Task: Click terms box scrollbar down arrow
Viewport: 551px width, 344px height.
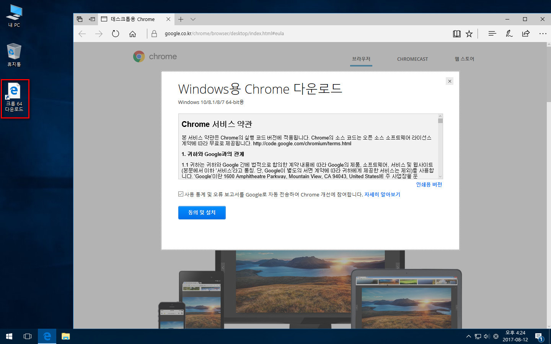Action: pos(440,177)
